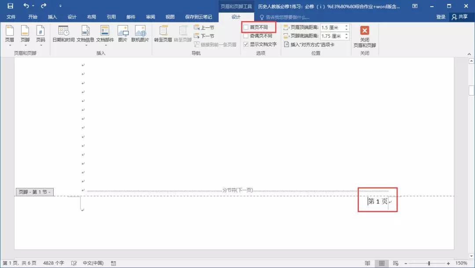Image resolution: width=475 pixels, height=268 pixels.
Task: Enable the 首页不同 (Different First Page) checkbox
Action: 246,27
